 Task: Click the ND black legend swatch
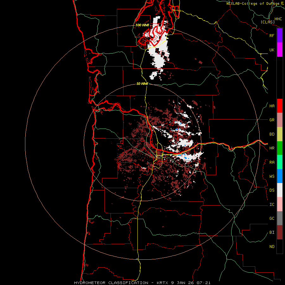[280, 246]
